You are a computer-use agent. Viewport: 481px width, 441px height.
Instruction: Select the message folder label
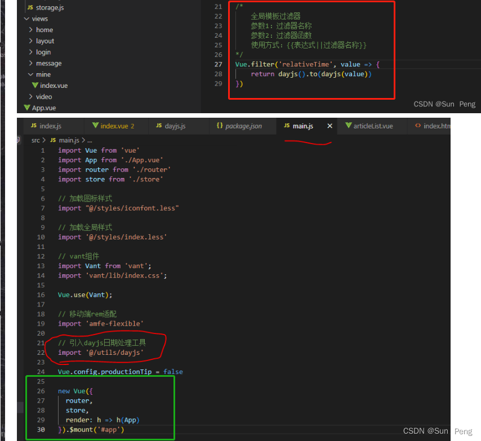click(x=49, y=64)
